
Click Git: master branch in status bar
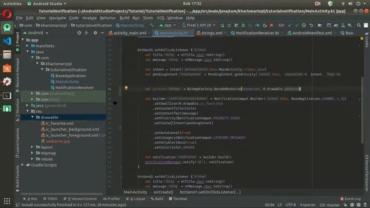330,205
